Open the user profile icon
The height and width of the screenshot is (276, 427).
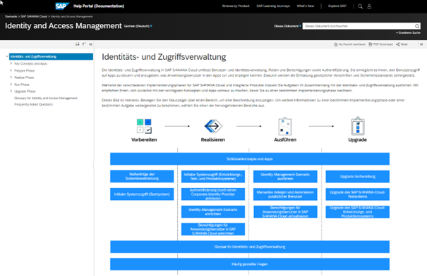[x=369, y=6]
